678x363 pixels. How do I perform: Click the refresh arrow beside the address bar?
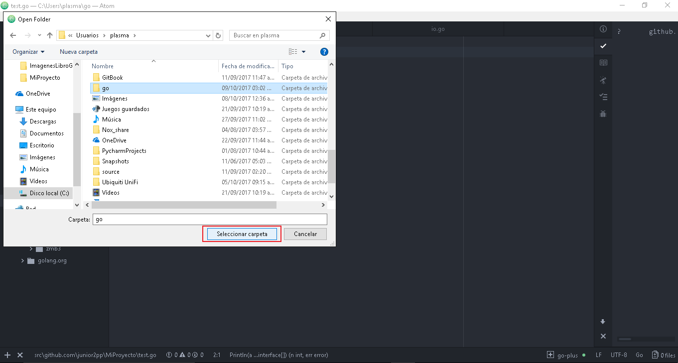click(x=219, y=35)
